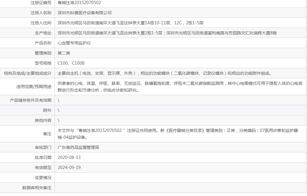Select the model specification C100、C100B
Image resolution: width=307 pixels, height=196 pixels.
click(71, 63)
